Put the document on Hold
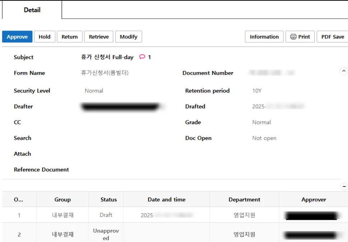Image resolution: width=348 pixels, height=242 pixels. [44, 37]
